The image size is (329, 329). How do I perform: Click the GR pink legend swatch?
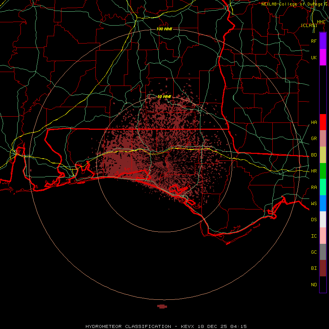(x=323, y=139)
